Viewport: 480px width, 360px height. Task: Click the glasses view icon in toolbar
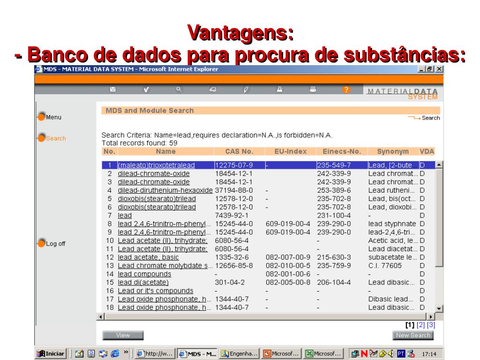[213, 90]
